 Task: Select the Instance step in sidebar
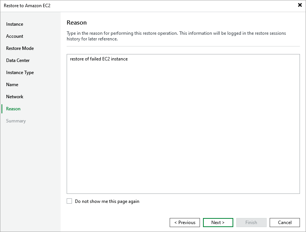[x=14, y=24]
